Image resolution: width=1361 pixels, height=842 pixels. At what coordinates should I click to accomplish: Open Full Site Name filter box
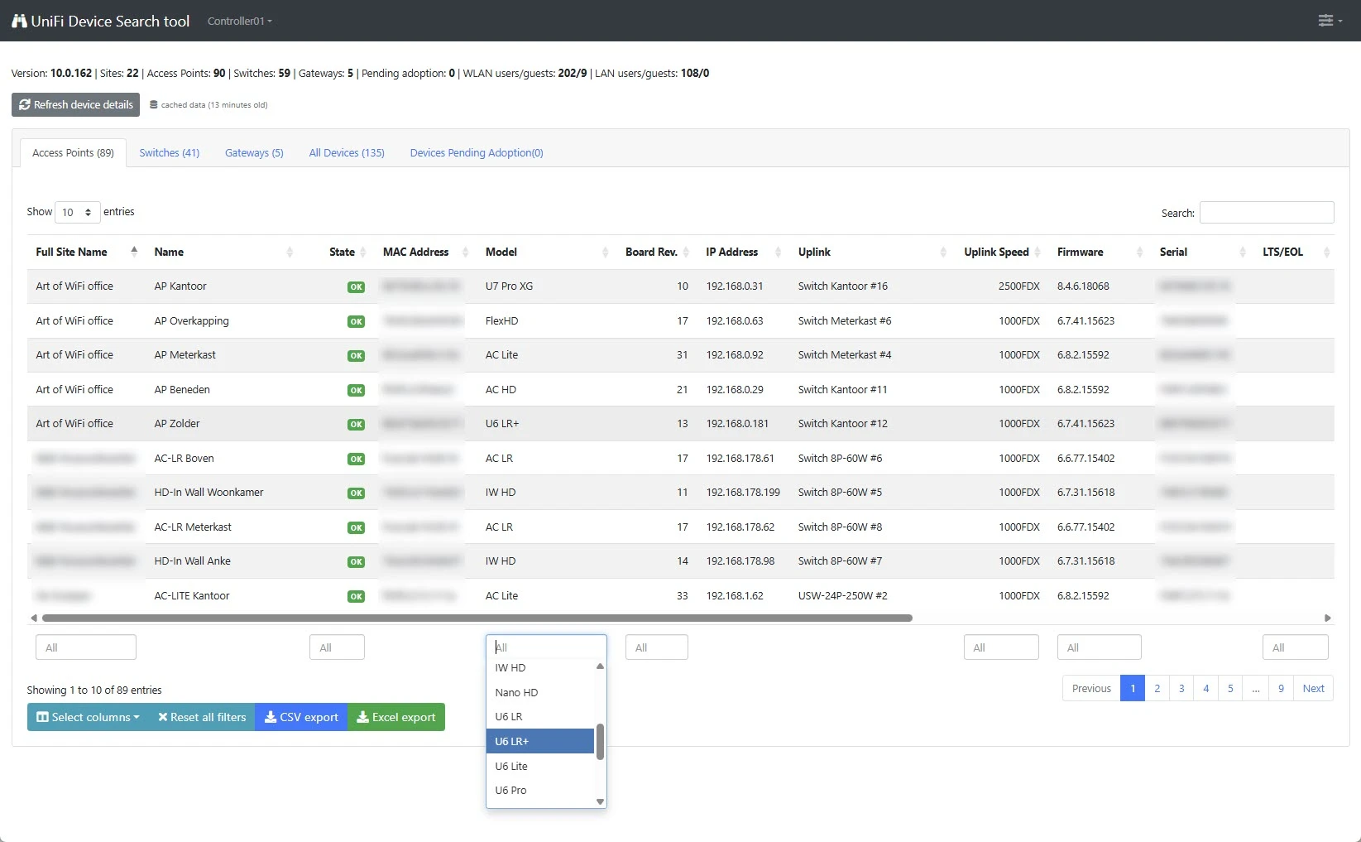tap(86, 647)
